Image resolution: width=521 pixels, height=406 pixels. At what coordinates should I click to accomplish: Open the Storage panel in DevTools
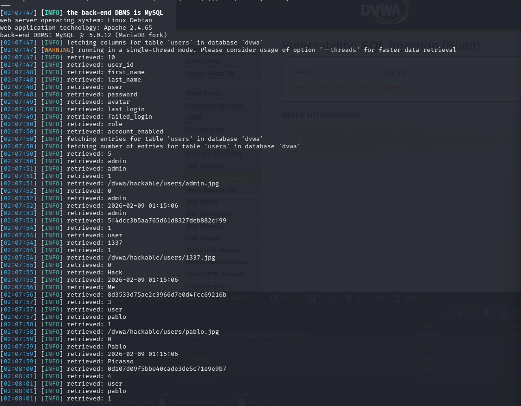328,298
